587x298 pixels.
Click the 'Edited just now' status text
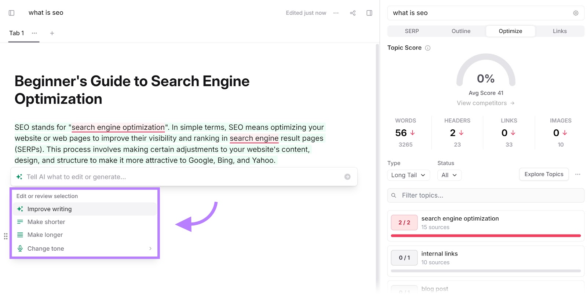click(306, 13)
